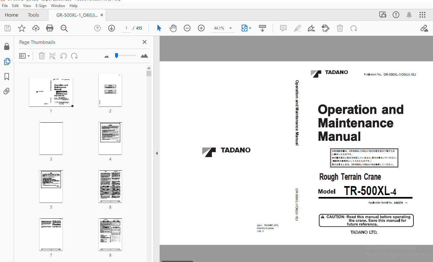Screen dimensions: 433x262
Task: Select page 1 thumbnail
Action: point(51,92)
